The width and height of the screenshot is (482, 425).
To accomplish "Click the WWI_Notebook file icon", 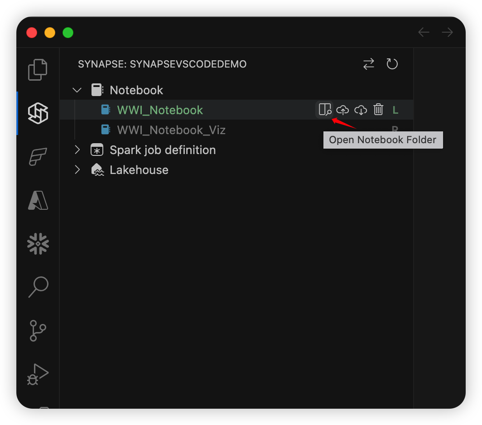I will (x=106, y=110).
